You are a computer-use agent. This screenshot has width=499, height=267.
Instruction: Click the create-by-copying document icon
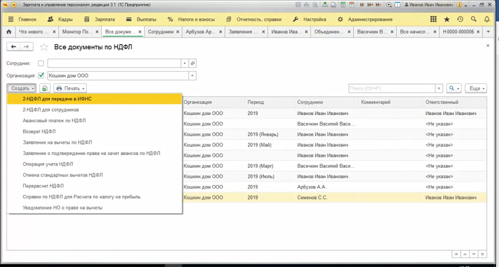pos(45,88)
